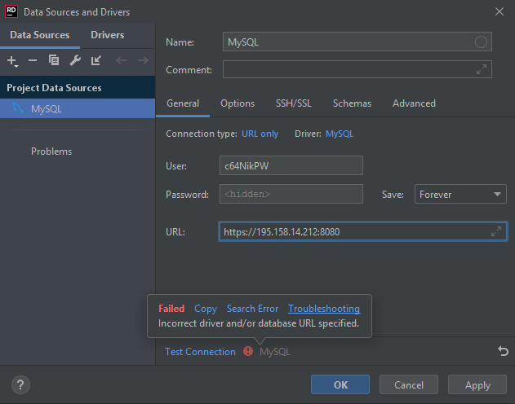Viewport: 515px width, 404px height.
Task: Duplicate the selected data source
Action: click(54, 60)
